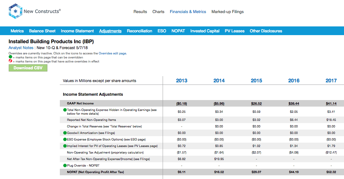Click 2017 Reported Net Non-Operating value $18.45
344x179 pixels.
tap(331, 120)
